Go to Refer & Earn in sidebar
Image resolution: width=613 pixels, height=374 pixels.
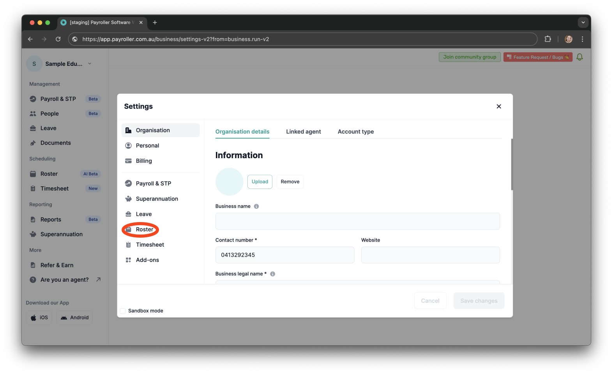pos(65,265)
